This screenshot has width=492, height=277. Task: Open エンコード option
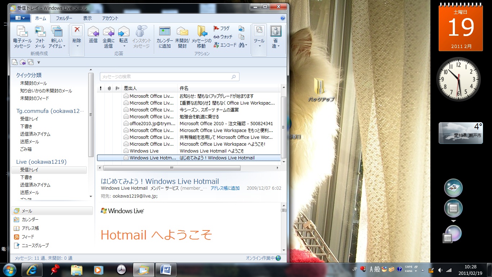(225, 45)
